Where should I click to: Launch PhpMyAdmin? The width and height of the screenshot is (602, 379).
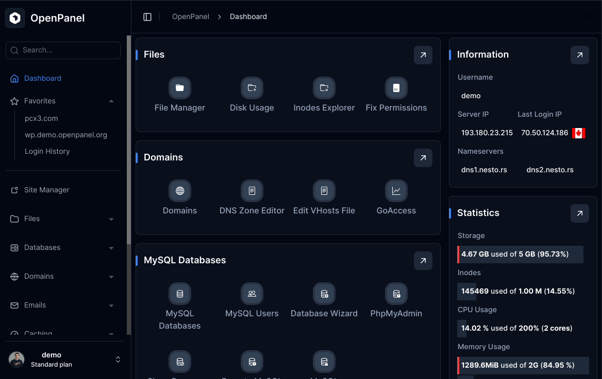[x=396, y=294]
